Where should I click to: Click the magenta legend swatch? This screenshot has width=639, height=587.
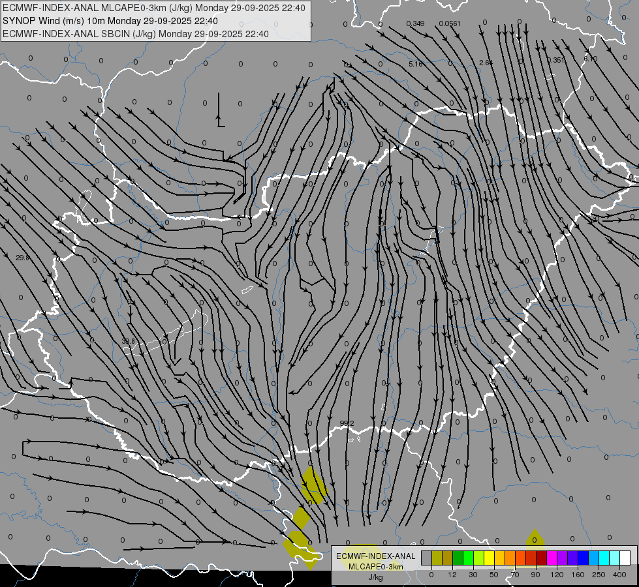coord(552,558)
